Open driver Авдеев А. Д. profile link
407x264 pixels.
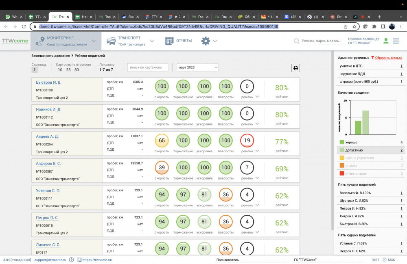point(47,136)
